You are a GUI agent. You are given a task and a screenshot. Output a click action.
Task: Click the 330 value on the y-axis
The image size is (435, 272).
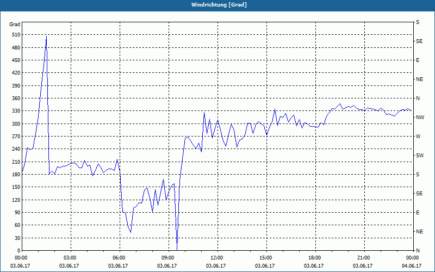pos(16,111)
